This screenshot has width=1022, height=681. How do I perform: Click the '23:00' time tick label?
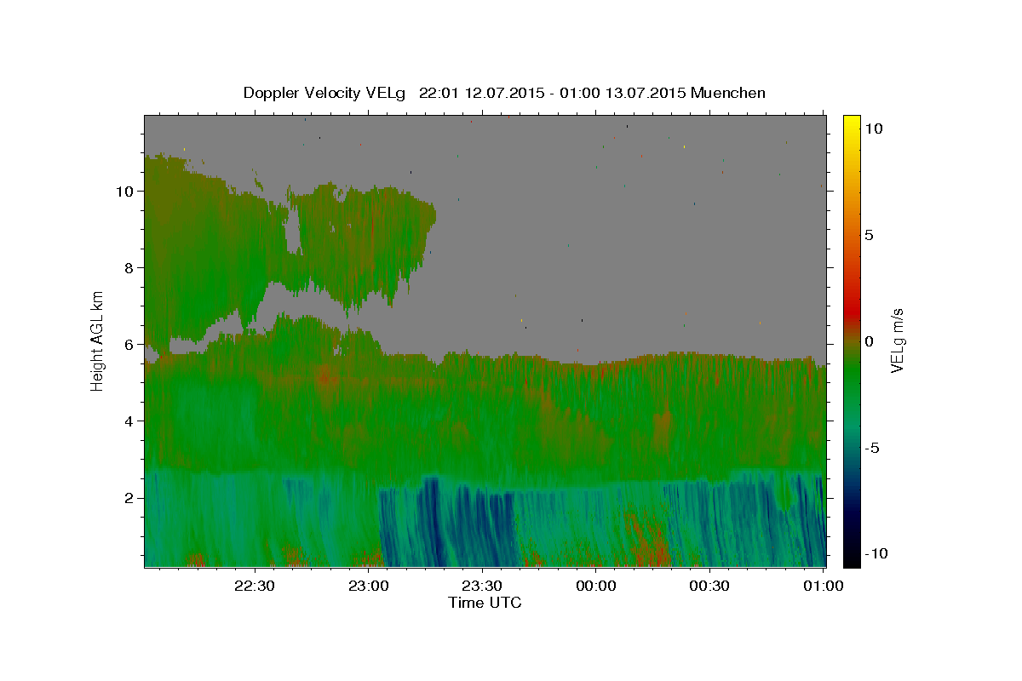coord(369,586)
